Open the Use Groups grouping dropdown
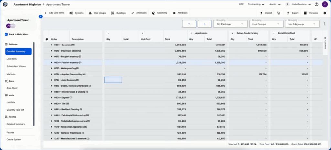The height and width of the screenshot is (150, 331). coord(266,24)
